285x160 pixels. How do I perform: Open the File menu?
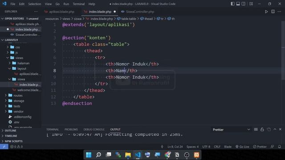(13, 4)
